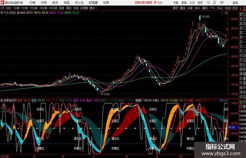Select the 日线 daily chart tab

(61, 8)
